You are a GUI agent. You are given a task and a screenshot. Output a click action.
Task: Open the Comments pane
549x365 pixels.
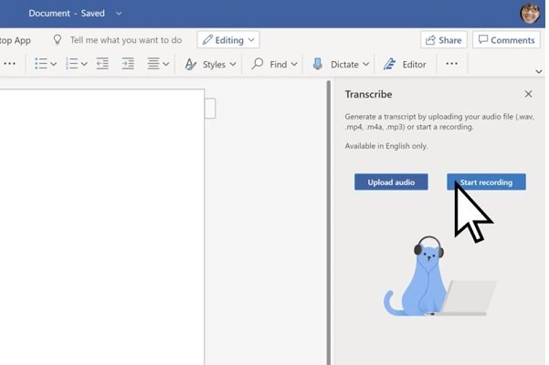[x=505, y=40]
